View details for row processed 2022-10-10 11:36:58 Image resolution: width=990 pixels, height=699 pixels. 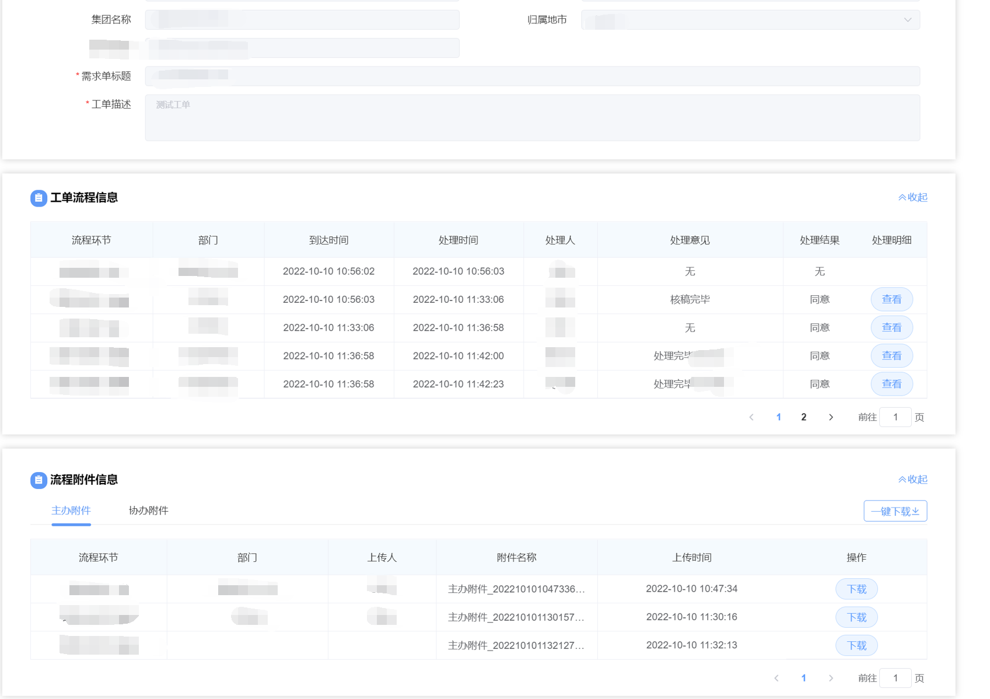[x=891, y=327]
